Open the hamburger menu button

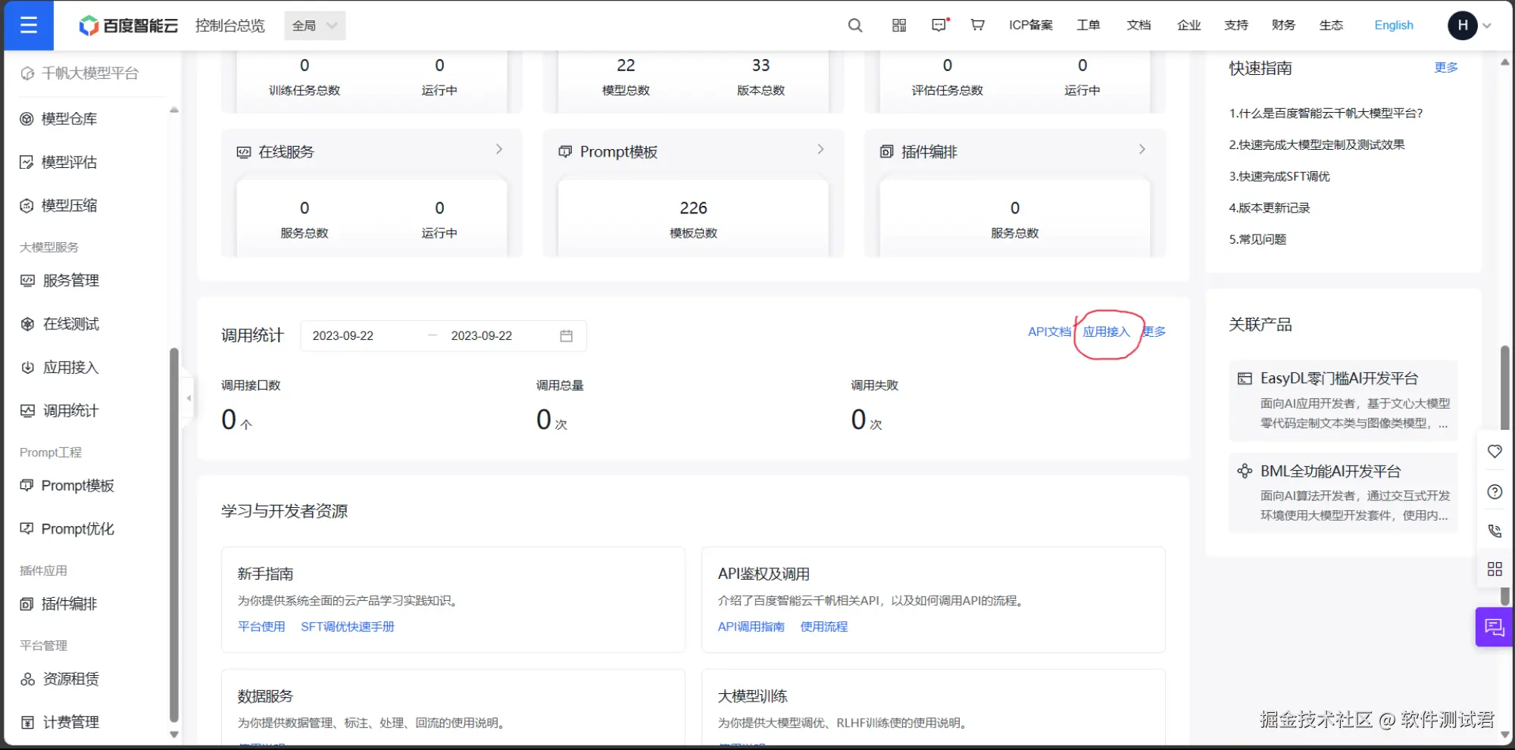29,26
